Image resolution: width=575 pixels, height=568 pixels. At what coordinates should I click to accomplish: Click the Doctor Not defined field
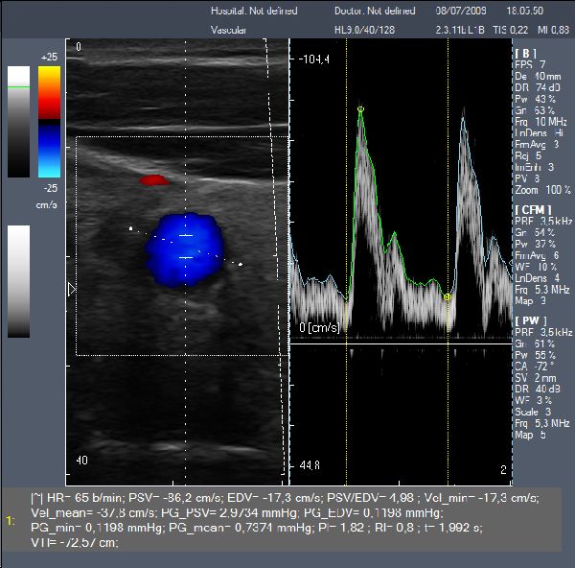pos(374,12)
